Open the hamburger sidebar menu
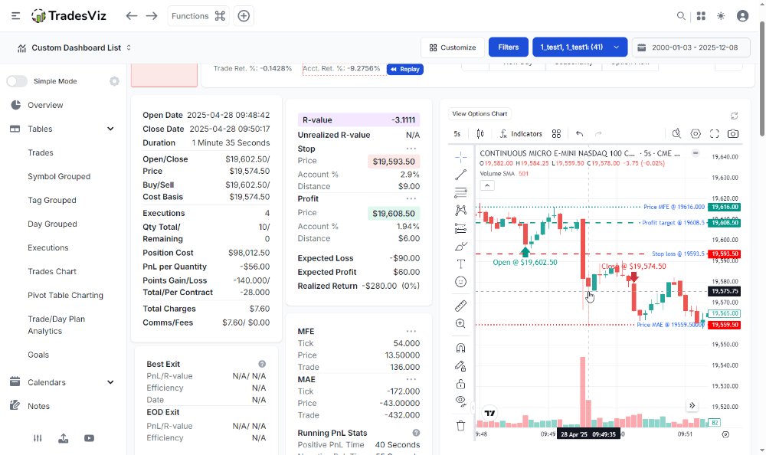Image resolution: width=766 pixels, height=455 pixels. pyautogui.click(x=15, y=15)
